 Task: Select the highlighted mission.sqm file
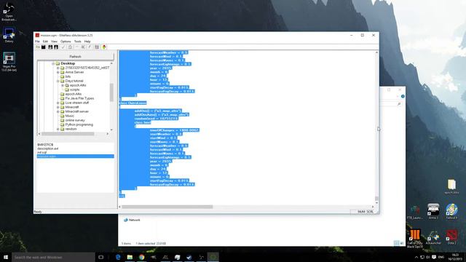[x=75, y=156]
